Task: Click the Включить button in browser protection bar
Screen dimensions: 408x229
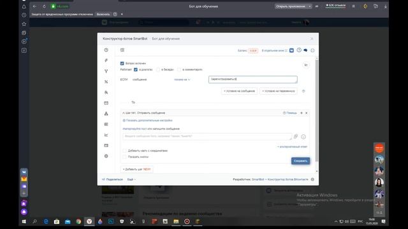Action: [103, 14]
